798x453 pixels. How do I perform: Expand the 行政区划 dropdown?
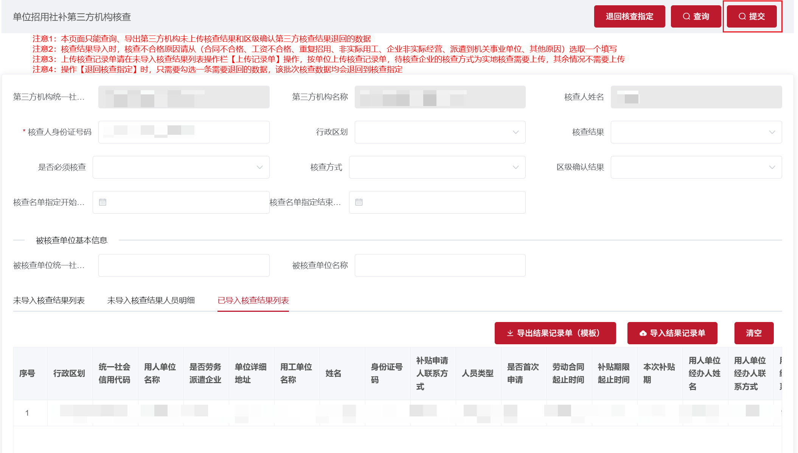(x=440, y=132)
